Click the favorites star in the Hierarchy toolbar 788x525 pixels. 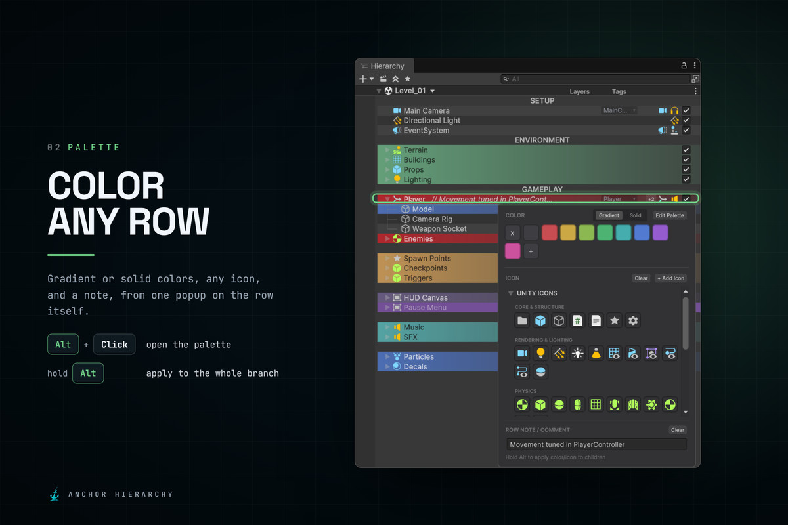pos(408,79)
